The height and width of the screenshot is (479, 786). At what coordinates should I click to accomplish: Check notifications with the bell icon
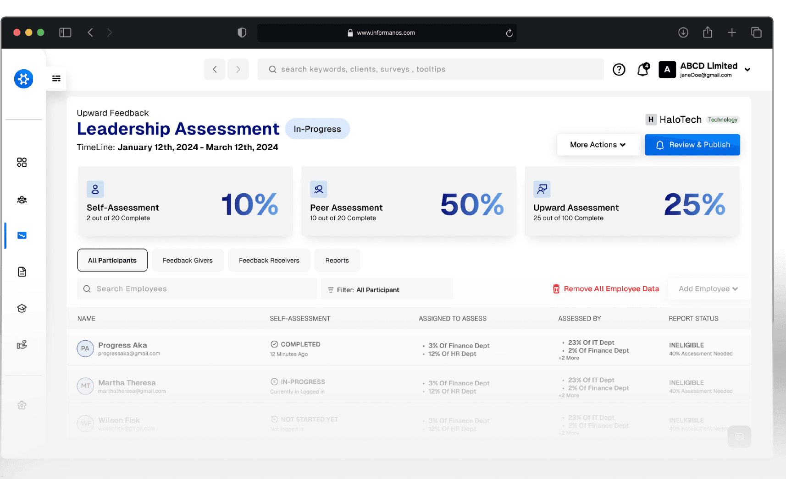coord(642,70)
